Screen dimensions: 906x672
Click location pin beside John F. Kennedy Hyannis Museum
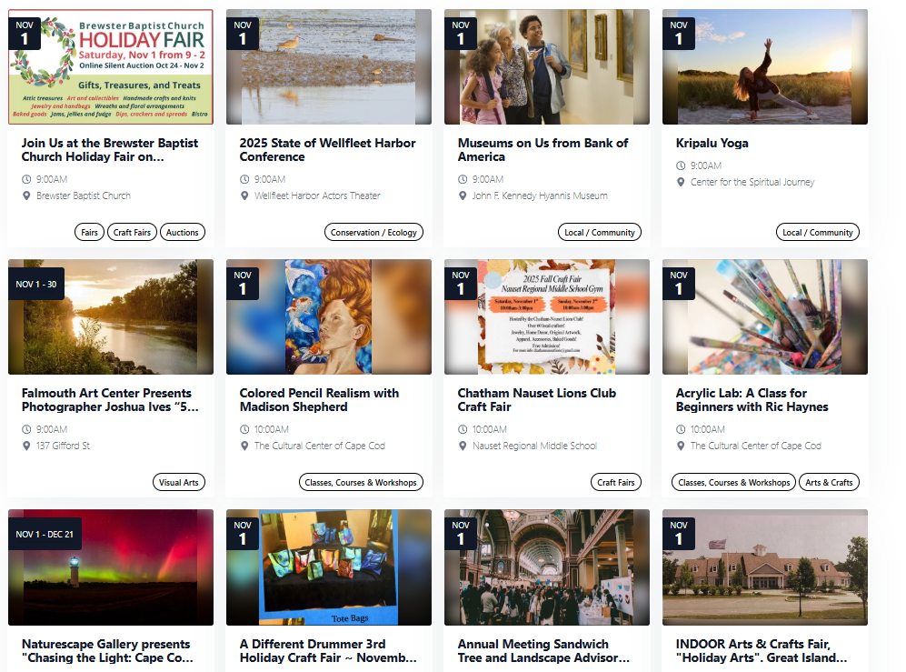coord(463,196)
